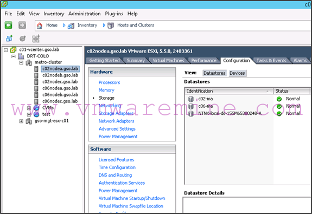Image resolution: width=312 pixels, height=214 pixels.
Task: Click the test resource pool icon
Action: (x=36, y=114)
